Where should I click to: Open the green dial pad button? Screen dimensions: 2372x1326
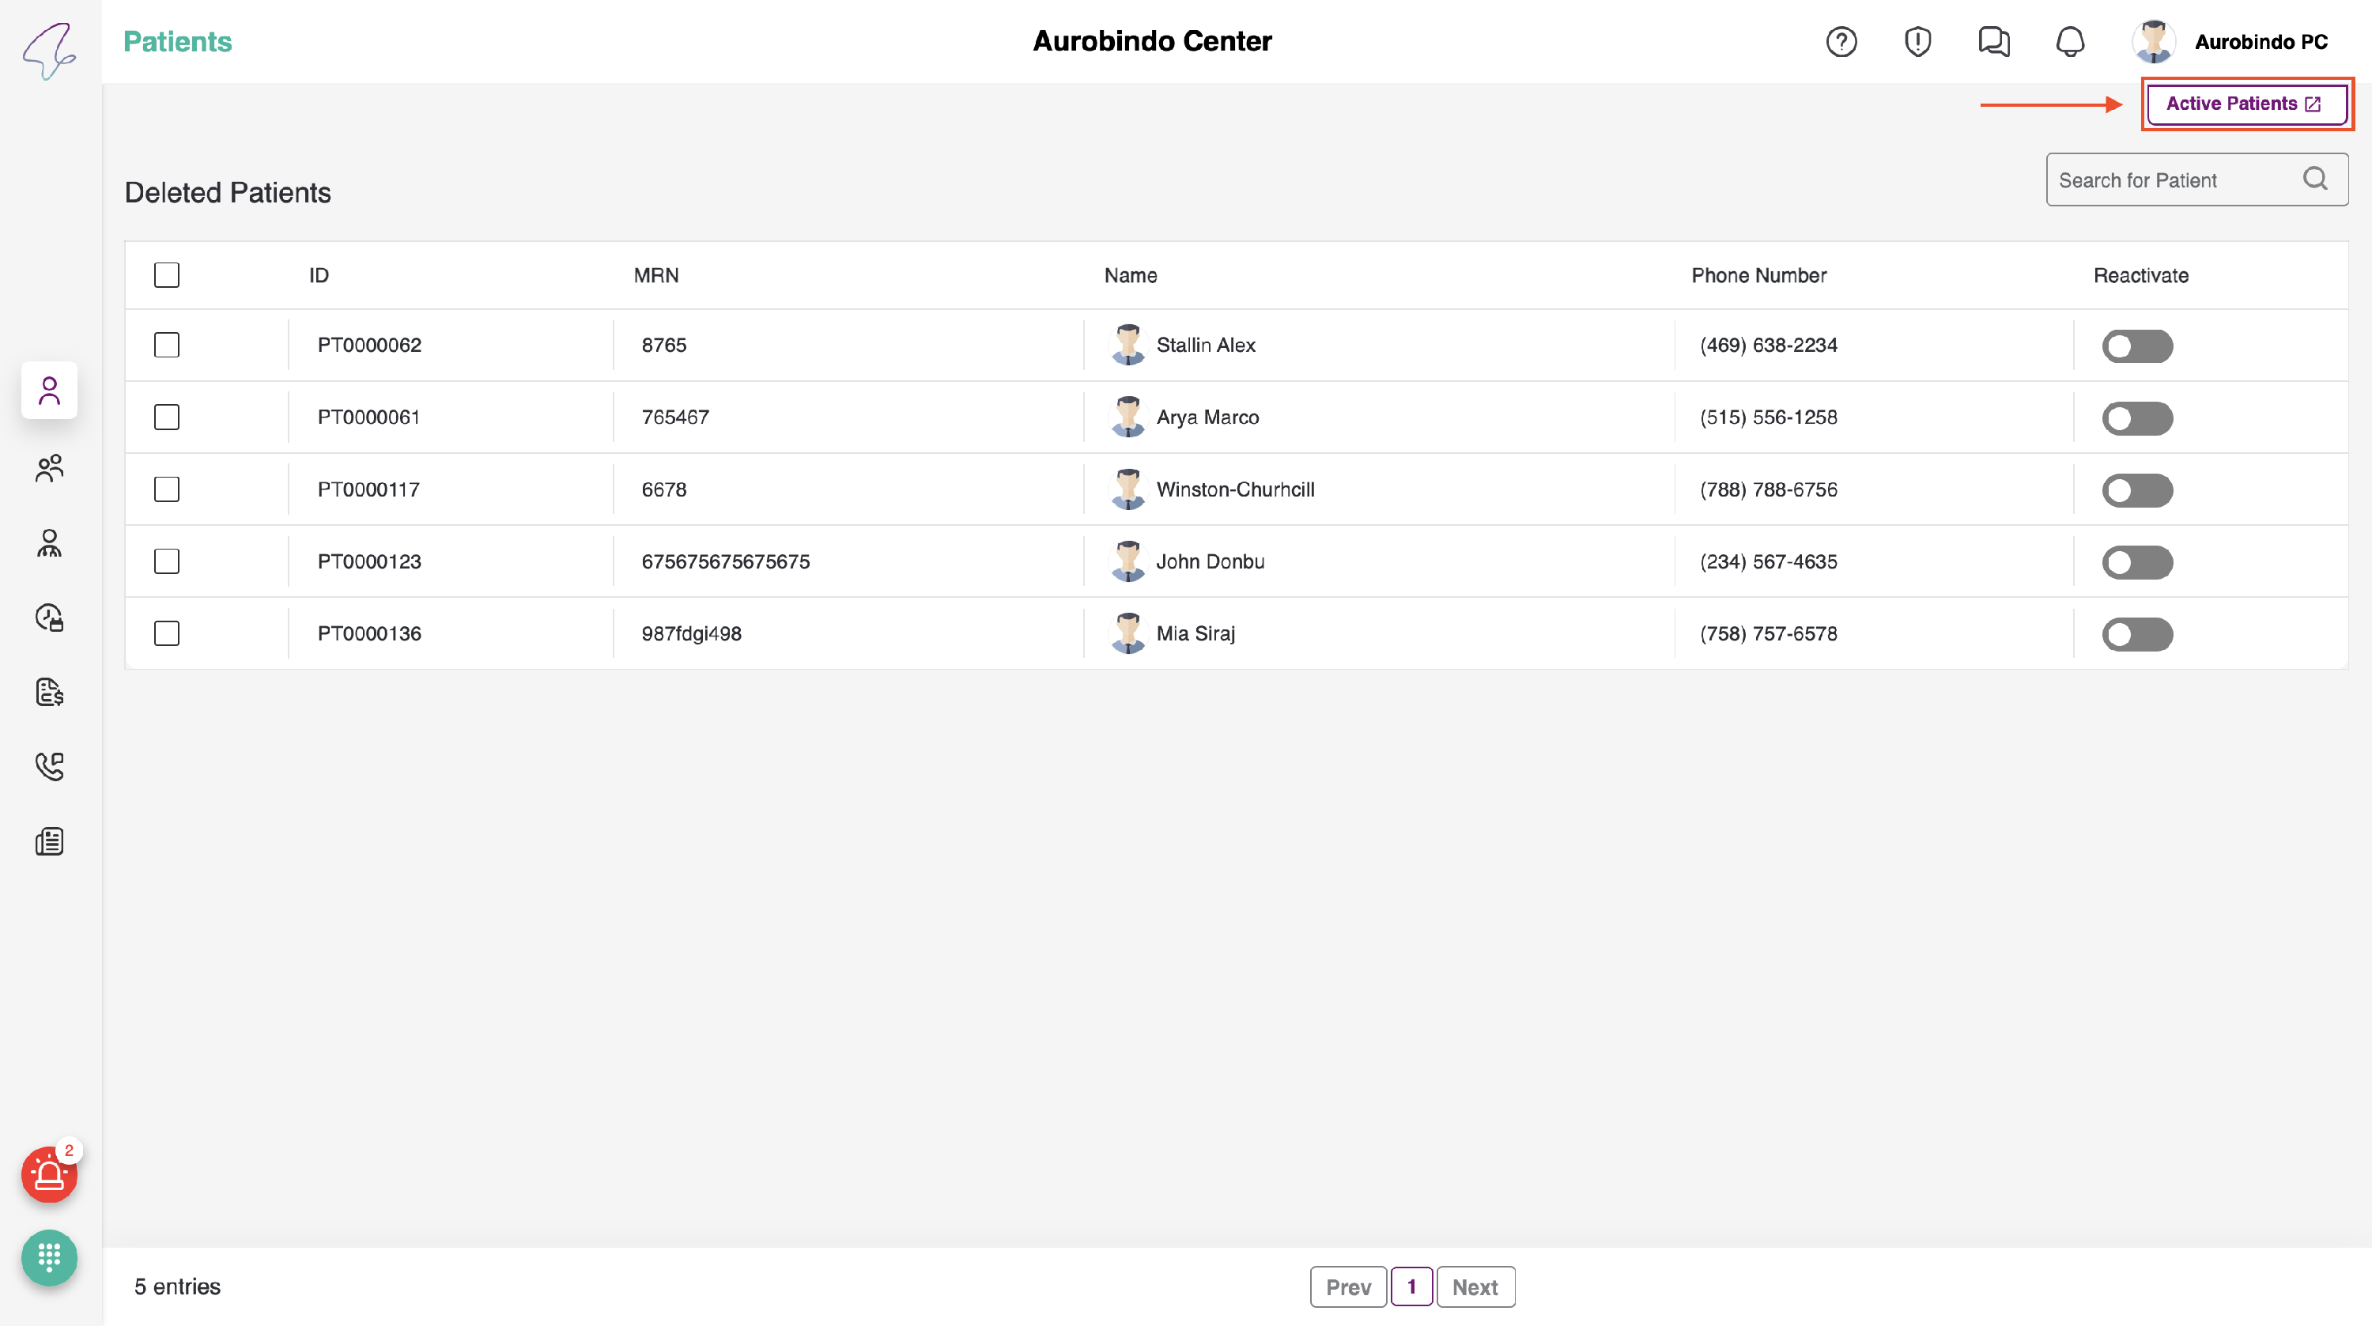click(49, 1257)
